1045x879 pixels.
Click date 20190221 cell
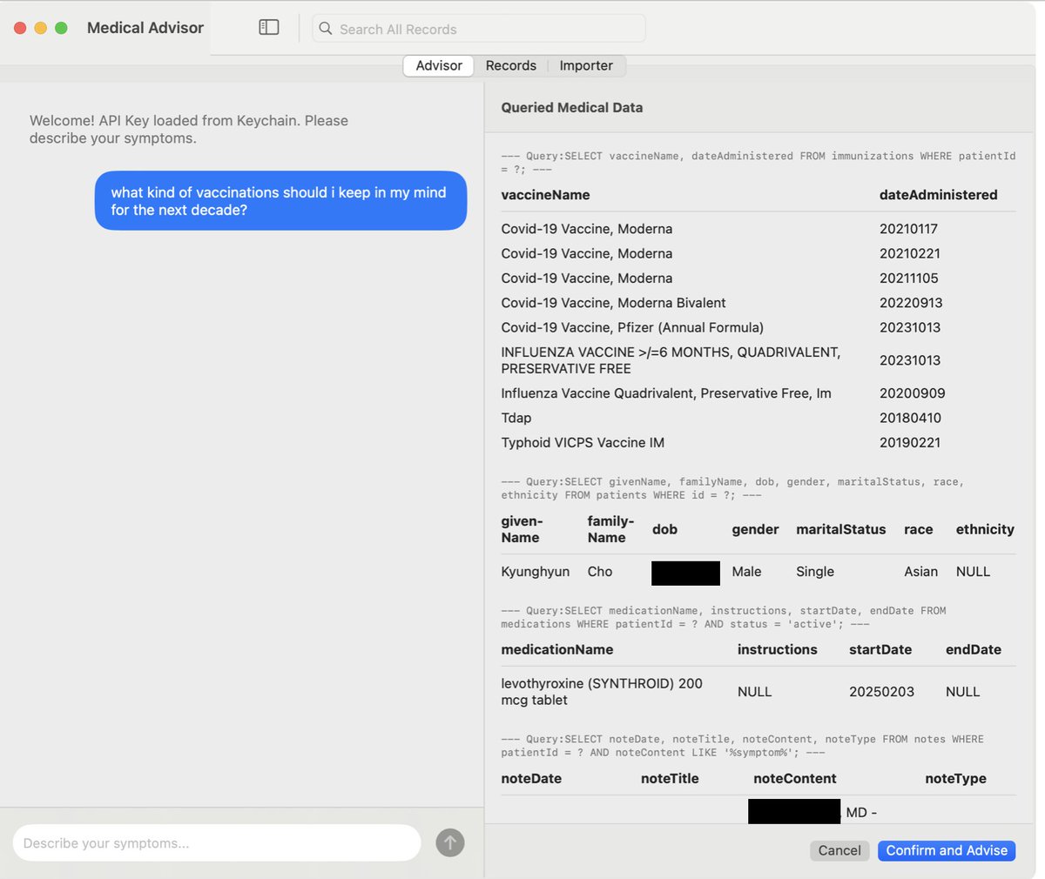(910, 442)
